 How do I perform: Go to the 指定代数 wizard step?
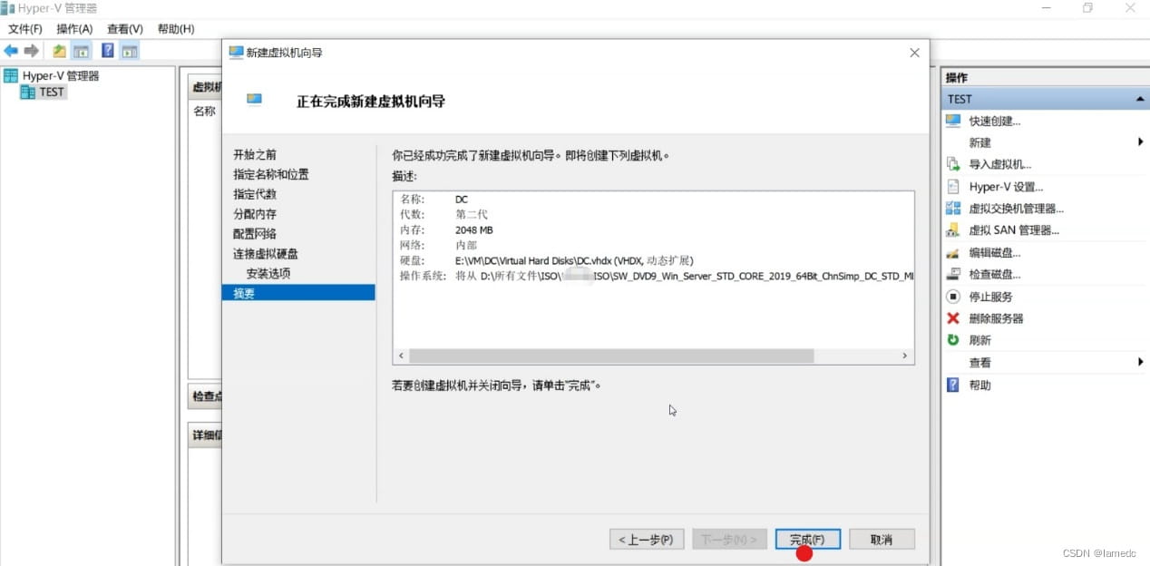coord(255,194)
